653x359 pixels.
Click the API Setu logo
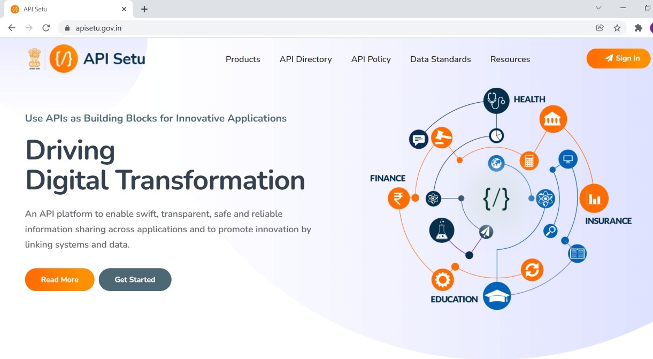tap(97, 59)
